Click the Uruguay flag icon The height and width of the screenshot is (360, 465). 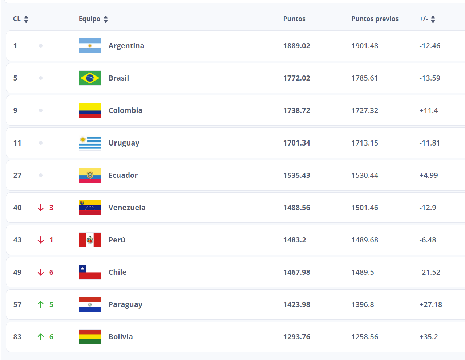click(90, 143)
